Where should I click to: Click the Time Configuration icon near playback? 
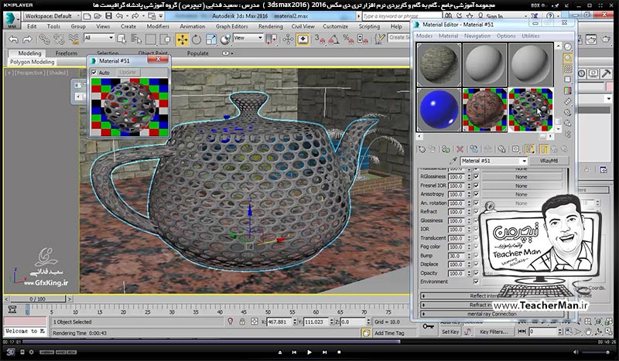pyautogui.click(x=568, y=332)
